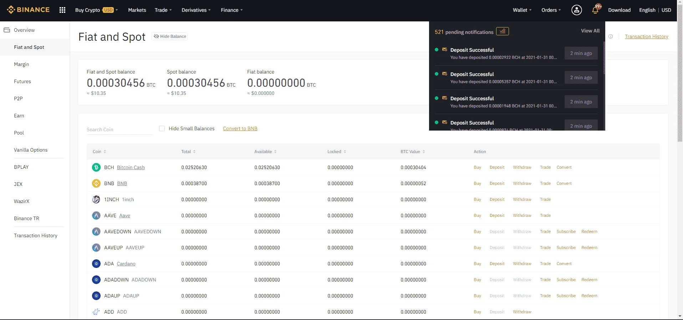Screen dimensions: 683x320
Task: Click View All notifications
Action: (x=590, y=31)
